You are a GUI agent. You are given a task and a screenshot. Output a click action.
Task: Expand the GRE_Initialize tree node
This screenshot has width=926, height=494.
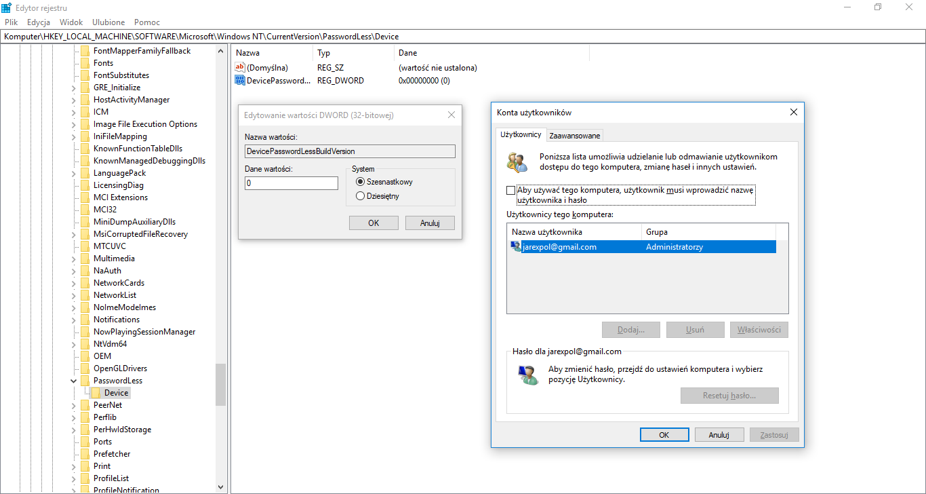click(x=74, y=88)
